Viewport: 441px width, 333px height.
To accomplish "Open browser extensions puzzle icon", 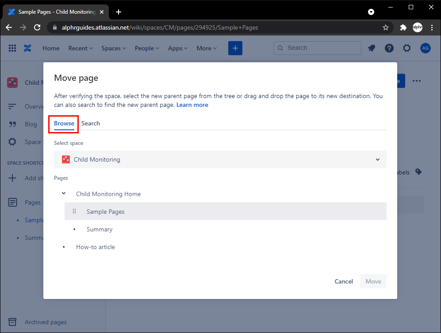I will point(403,27).
